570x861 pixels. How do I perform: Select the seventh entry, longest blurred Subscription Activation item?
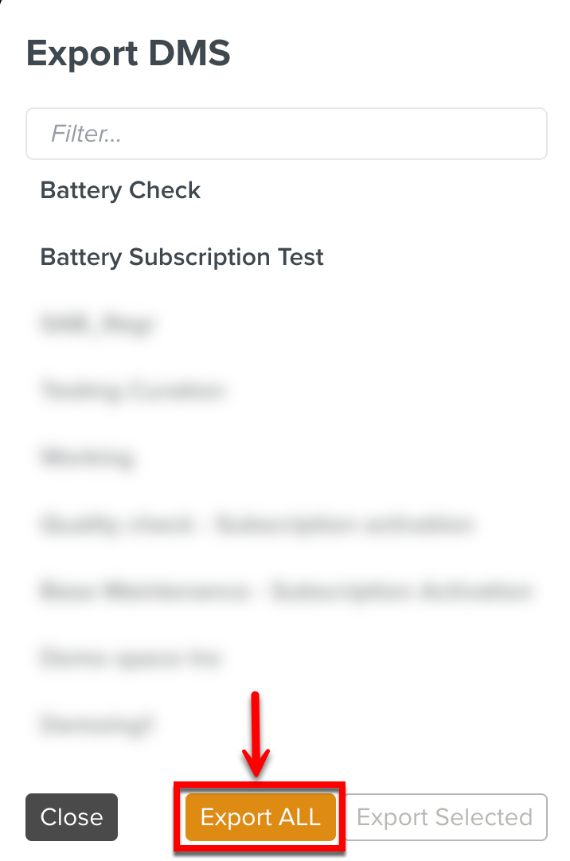tap(285, 591)
